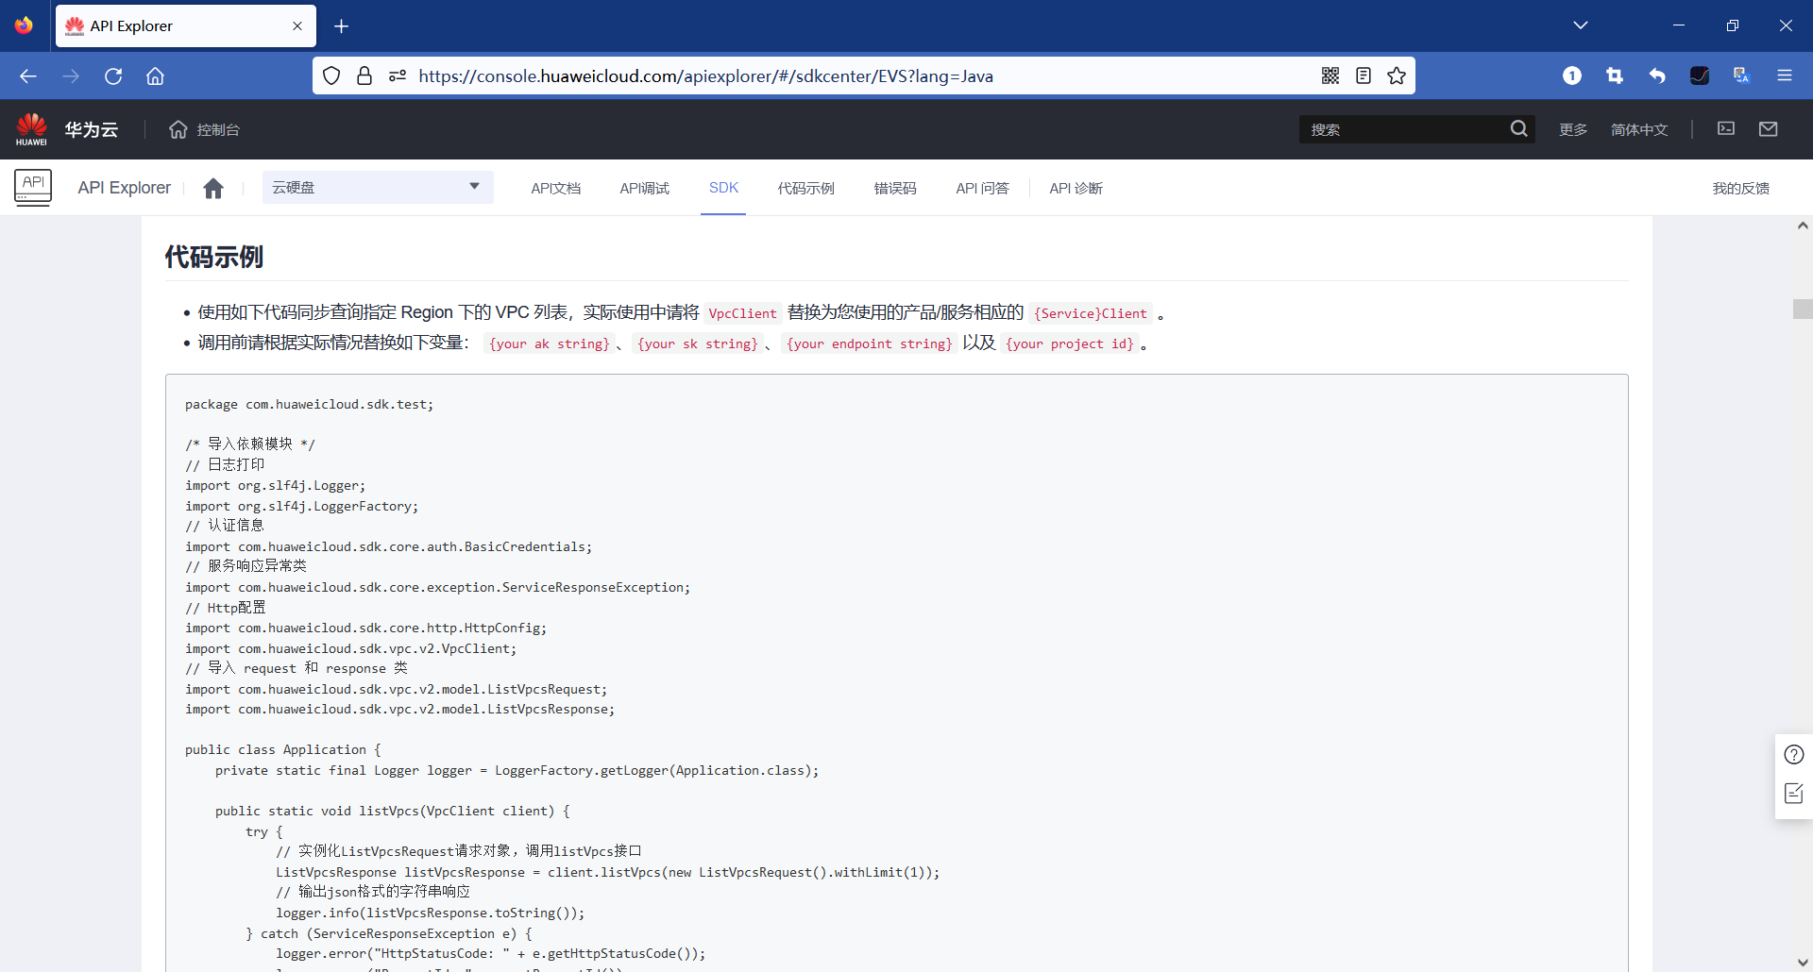Image resolution: width=1813 pixels, height=972 pixels.
Task: Click the scroll up arrow
Action: (x=1803, y=226)
